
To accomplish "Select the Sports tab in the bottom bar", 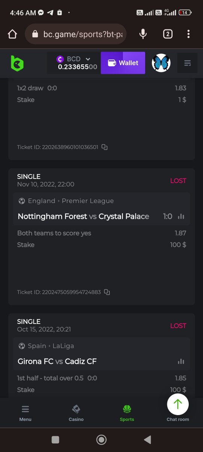I will point(127,413).
